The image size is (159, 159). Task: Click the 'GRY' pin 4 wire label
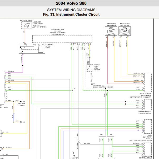(x=9, y=78)
